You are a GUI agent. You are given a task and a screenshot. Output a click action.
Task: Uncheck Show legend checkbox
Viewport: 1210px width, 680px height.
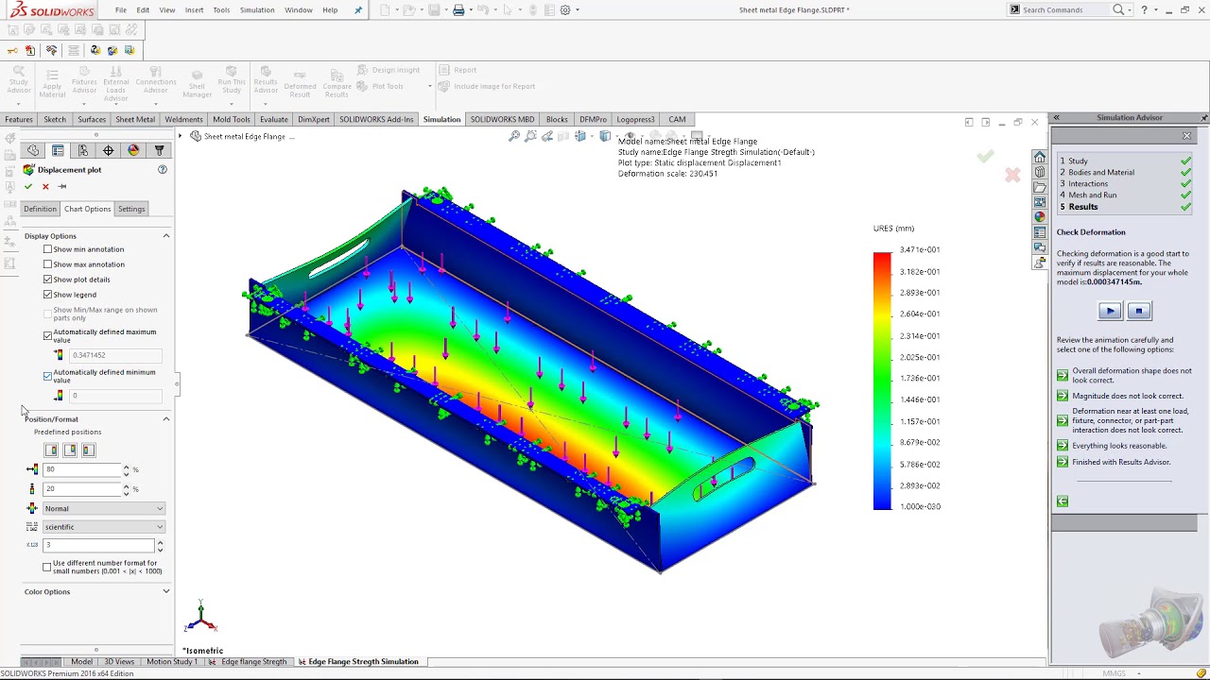(x=48, y=295)
